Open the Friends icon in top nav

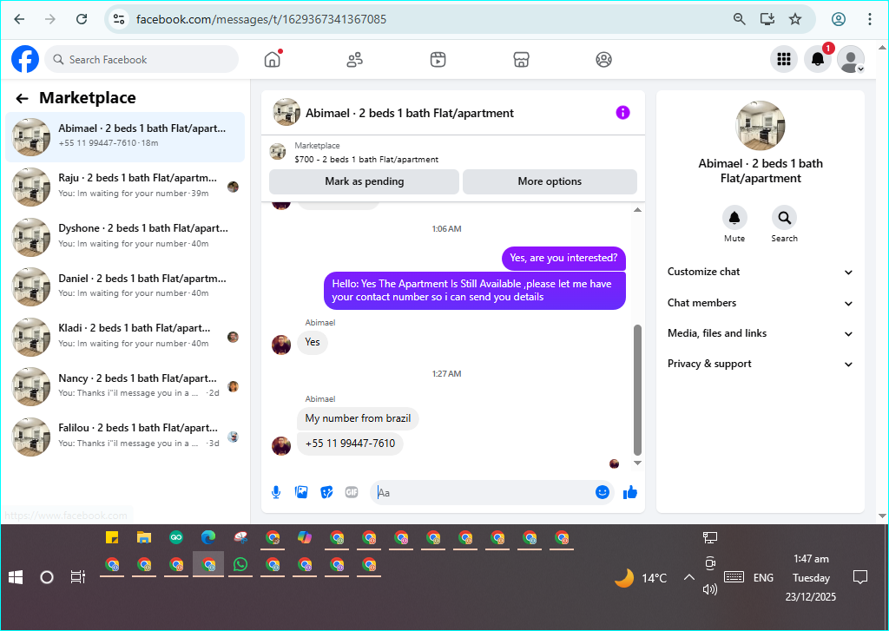355,60
